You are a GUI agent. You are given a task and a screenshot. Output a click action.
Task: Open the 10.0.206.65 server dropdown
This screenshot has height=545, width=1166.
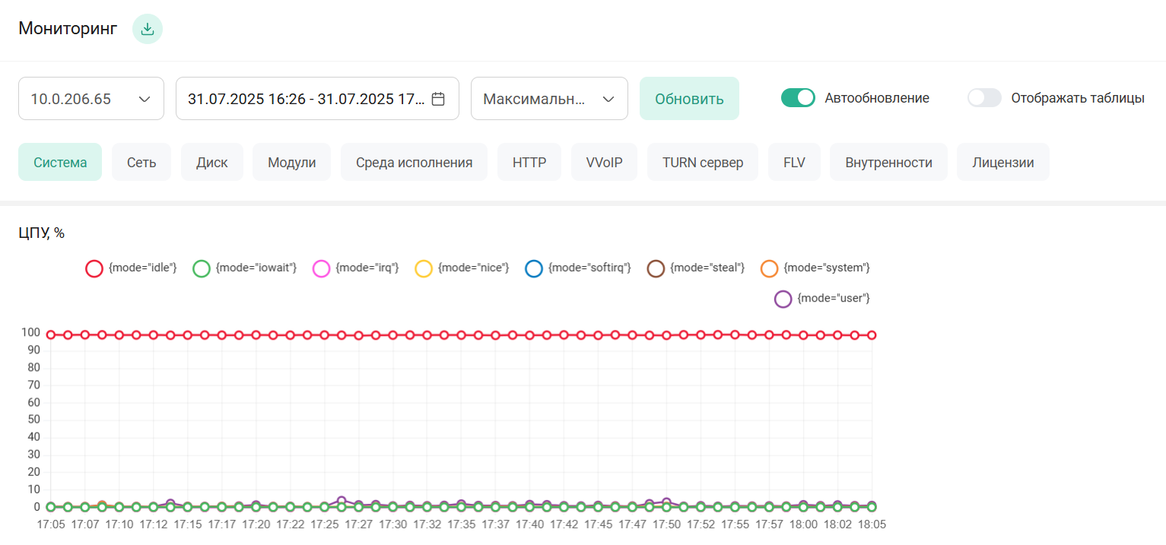(x=91, y=99)
